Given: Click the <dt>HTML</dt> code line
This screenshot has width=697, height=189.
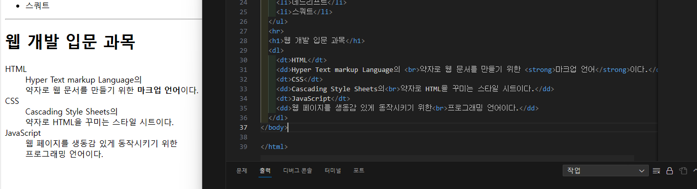Looking at the screenshot, I should point(302,60).
